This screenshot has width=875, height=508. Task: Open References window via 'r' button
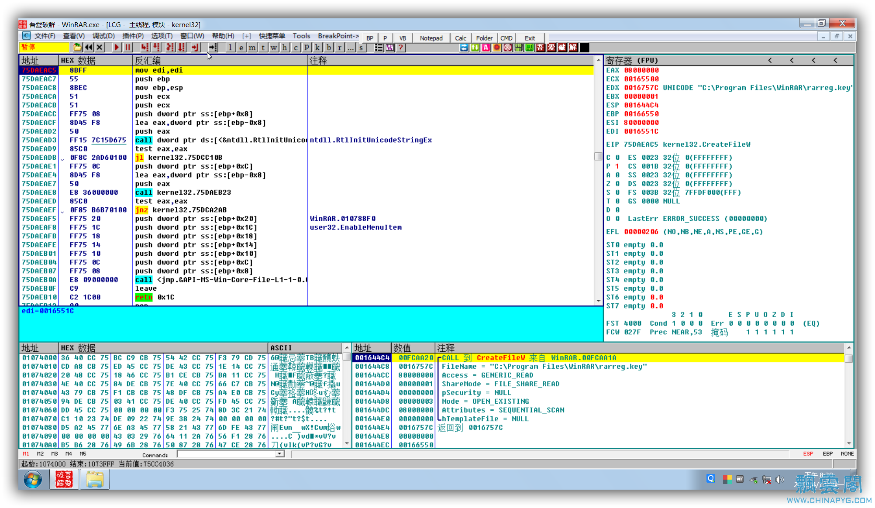coord(339,48)
